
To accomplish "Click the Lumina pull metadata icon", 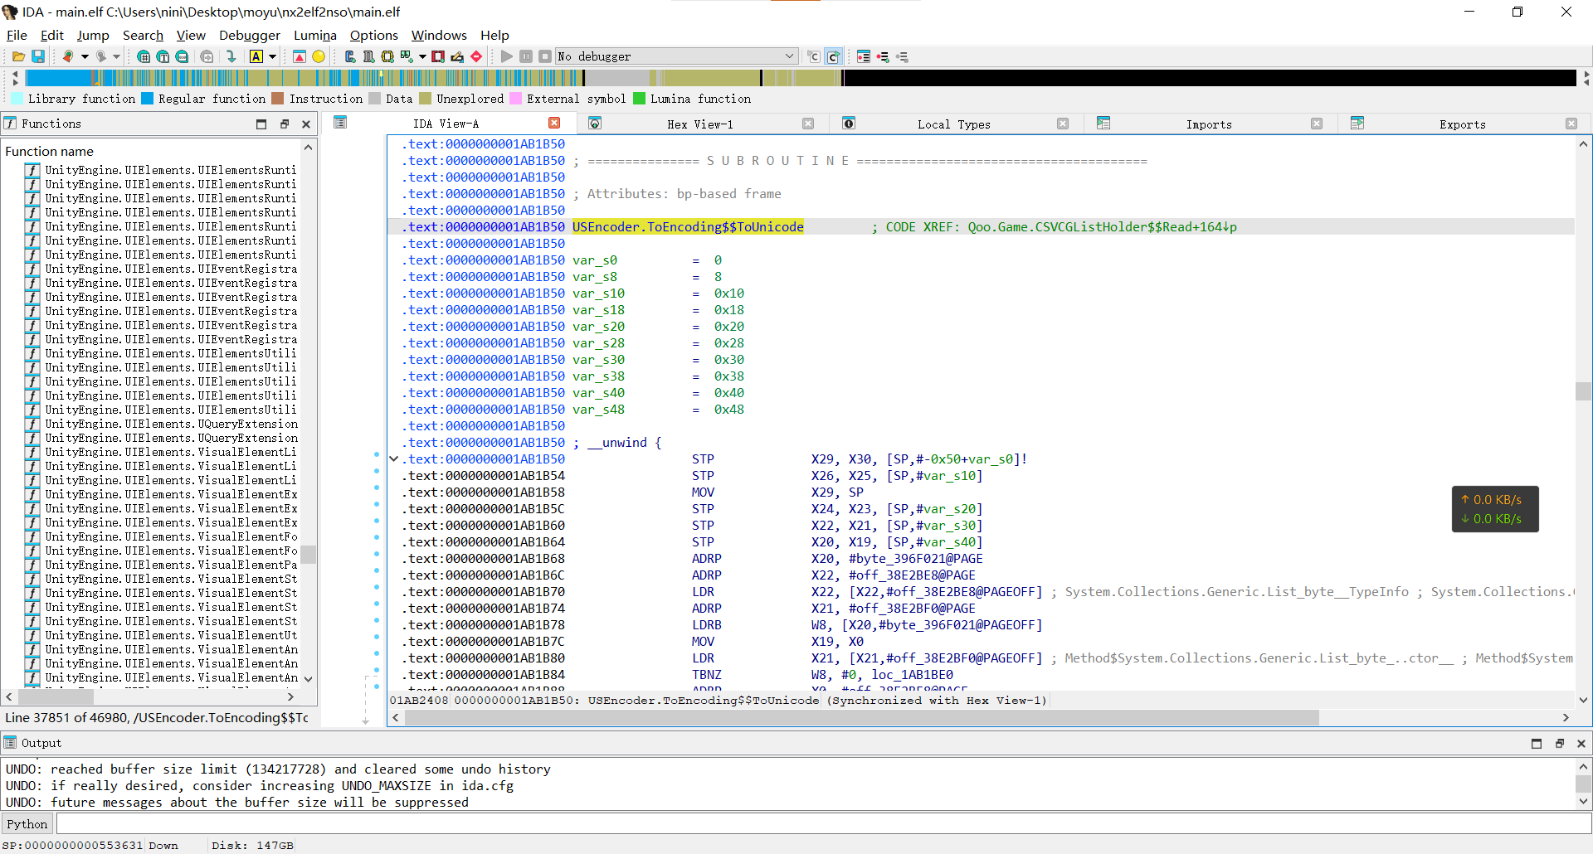I will (x=883, y=56).
